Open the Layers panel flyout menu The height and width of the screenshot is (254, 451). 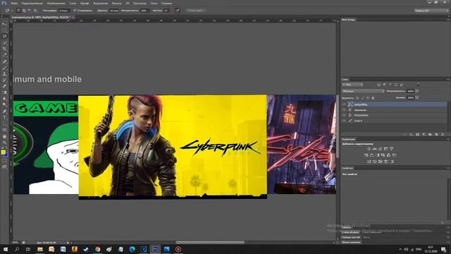(447, 80)
